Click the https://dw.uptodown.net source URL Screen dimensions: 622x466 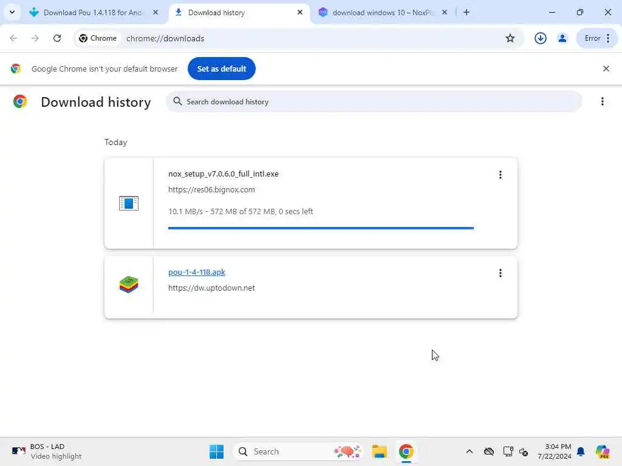pyautogui.click(x=211, y=288)
